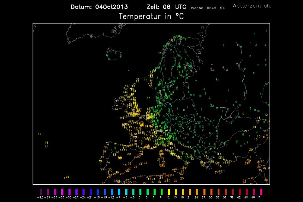
Task: Select the orange 24 legend swatch
Action: 197,192
